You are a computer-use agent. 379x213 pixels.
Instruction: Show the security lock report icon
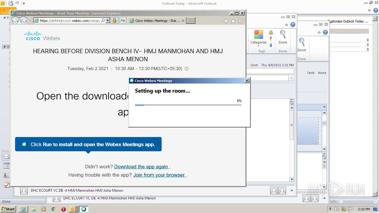pos(114,21)
